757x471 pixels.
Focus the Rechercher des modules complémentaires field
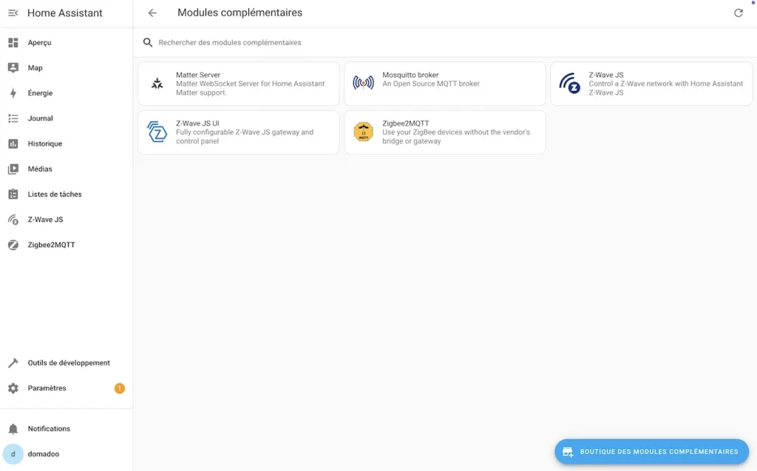[444, 42]
